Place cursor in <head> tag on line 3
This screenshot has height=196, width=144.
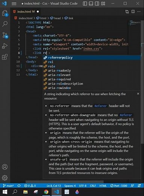click(x=31, y=31)
